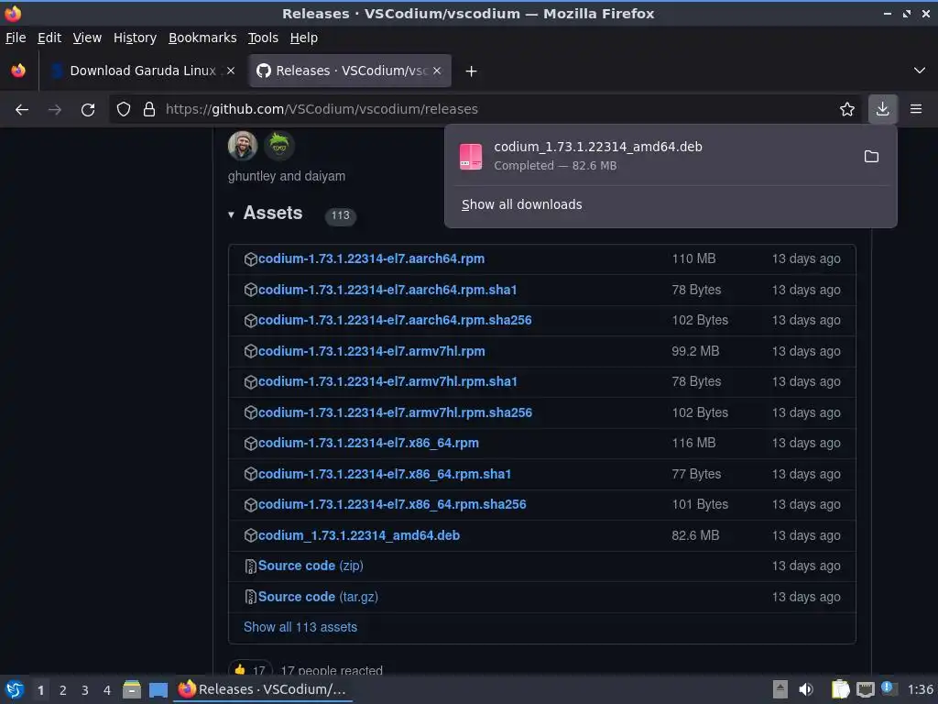Click the Assets heading text
938x704 pixels.
(273, 213)
